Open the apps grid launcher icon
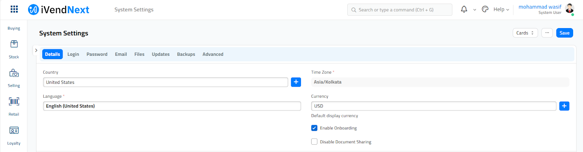Screen dimensions: 583x152 [14, 9]
